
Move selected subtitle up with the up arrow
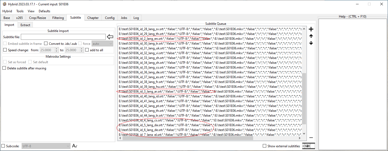pos(311,36)
